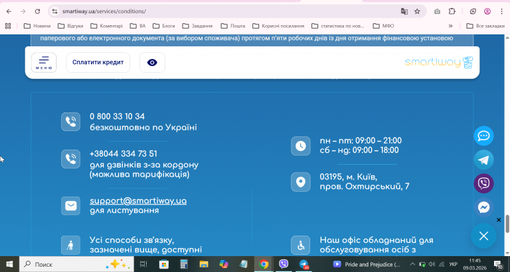Open the support@smartiway.ua email link
Screen dimensions: 510x272
pos(138,201)
